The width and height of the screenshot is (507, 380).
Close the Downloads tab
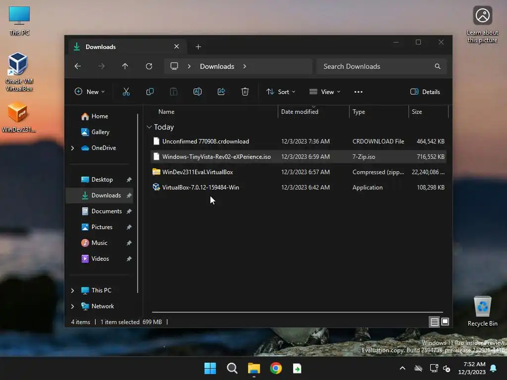(x=177, y=47)
